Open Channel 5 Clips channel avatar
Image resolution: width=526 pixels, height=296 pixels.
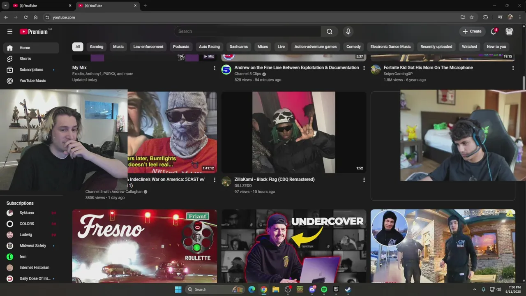pos(226,69)
